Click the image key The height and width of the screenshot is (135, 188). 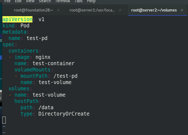tap(22, 57)
